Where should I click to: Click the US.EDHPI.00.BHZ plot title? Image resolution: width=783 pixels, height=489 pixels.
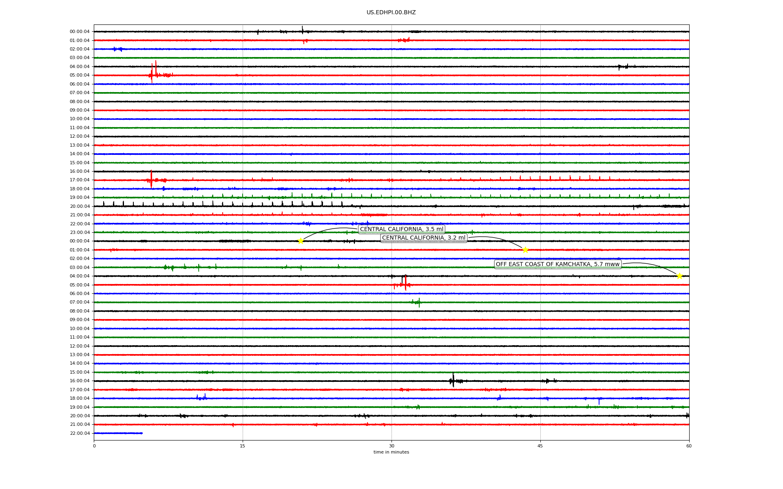point(391,13)
